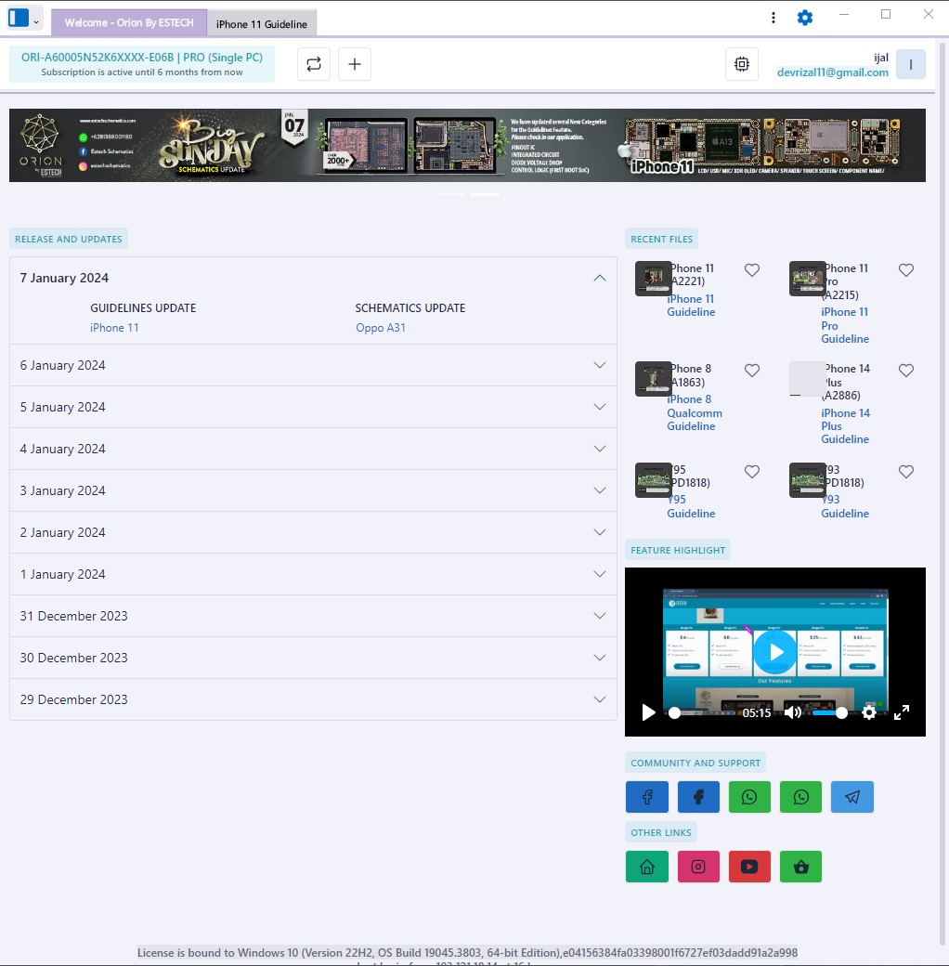Switch to the iPhone 11 Guideline tab
This screenshot has width=949, height=966.
click(261, 24)
